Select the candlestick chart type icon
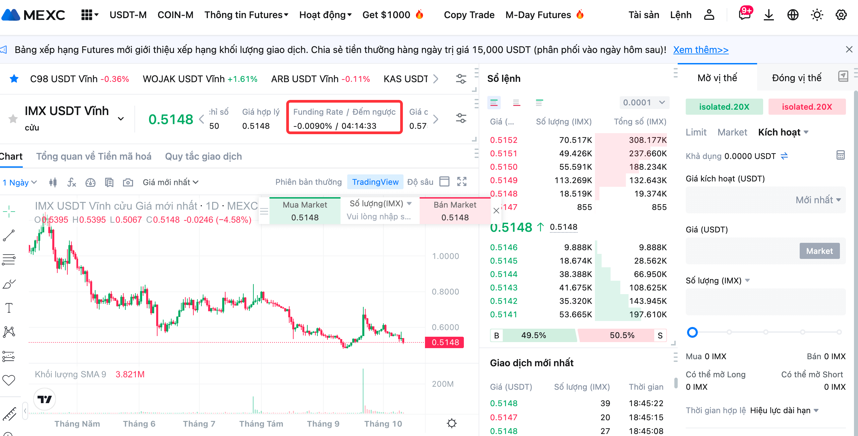This screenshot has width=858, height=436. tap(53, 182)
